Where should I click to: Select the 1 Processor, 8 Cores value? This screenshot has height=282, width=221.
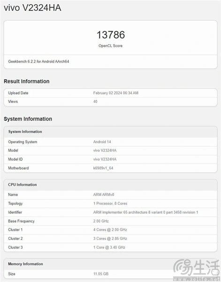(110, 204)
